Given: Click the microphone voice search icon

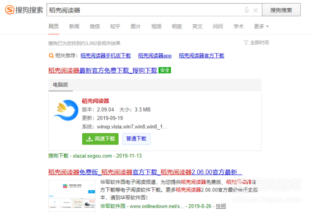Looking at the screenshot, I should click(x=247, y=10).
